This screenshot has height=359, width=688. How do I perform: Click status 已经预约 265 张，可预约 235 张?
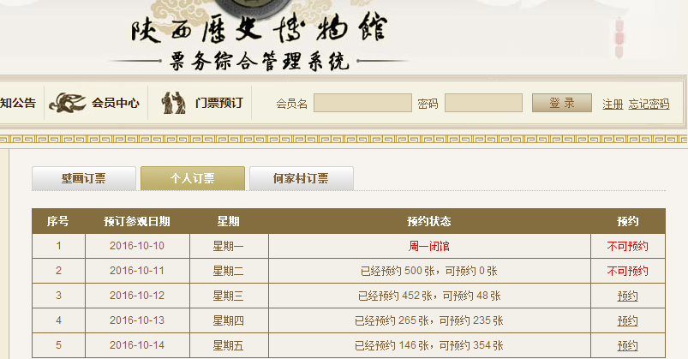pyautogui.click(x=429, y=320)
